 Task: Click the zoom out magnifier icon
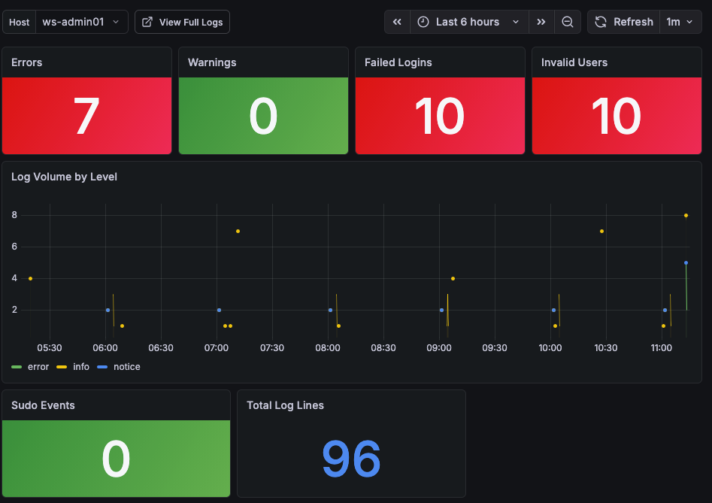pos(568,22)
